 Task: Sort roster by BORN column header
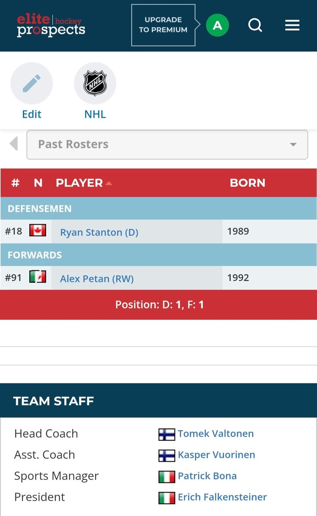[247, 183]
